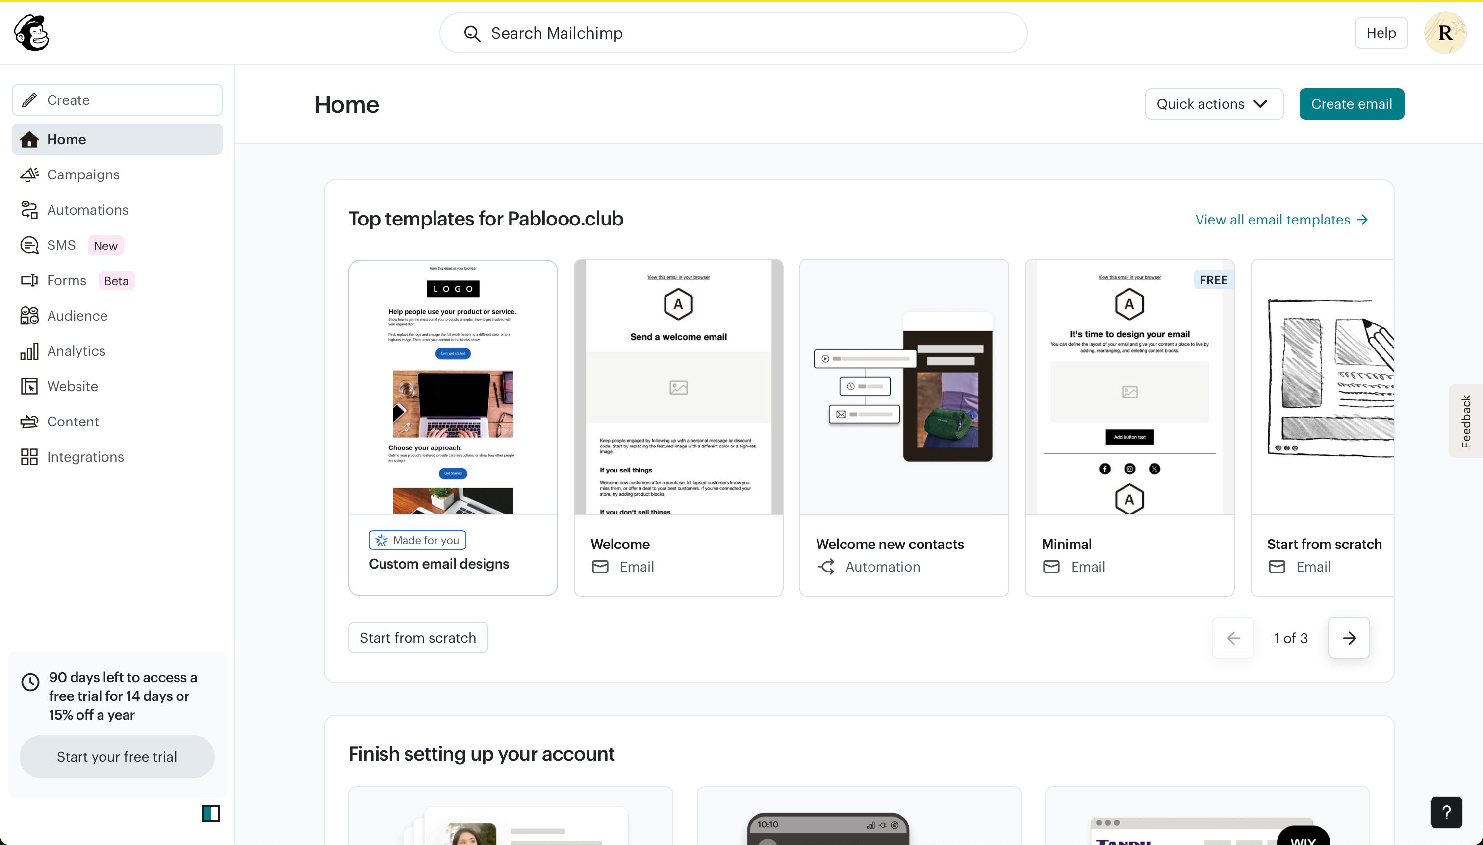Click the New badge next to SMS
The image size is (1483, 845).
point(105,246)
